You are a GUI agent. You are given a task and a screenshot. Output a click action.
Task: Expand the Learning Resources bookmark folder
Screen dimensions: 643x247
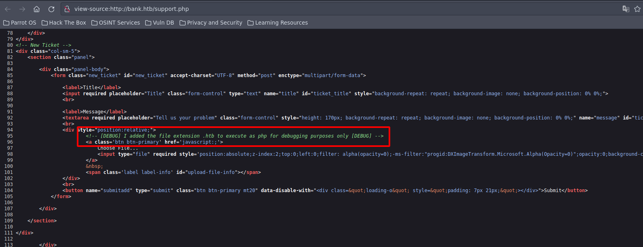[277, 23]
